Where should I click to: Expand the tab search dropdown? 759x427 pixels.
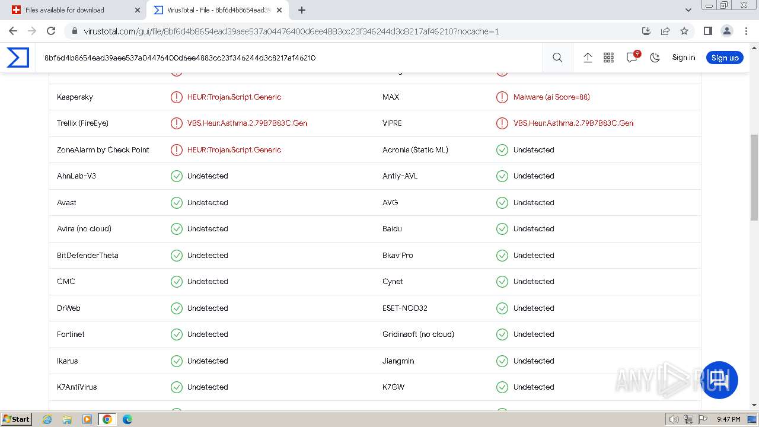688,10
